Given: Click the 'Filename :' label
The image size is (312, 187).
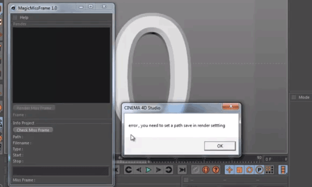Looking at the screenshot, I should (x=22, y=143).
